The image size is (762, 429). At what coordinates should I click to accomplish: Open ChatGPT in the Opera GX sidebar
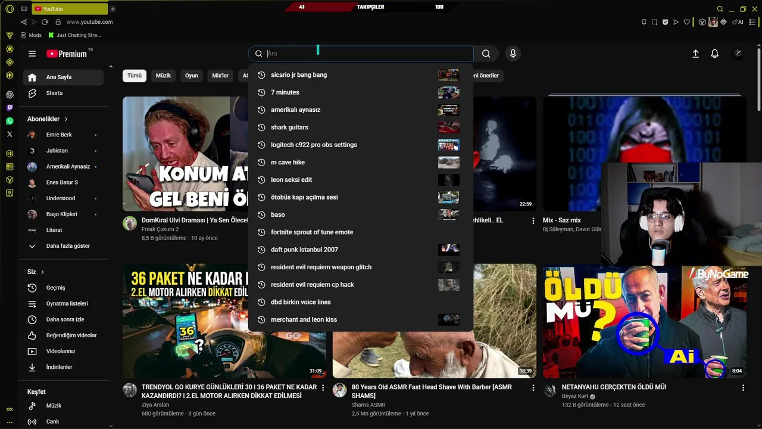(10, 95)
